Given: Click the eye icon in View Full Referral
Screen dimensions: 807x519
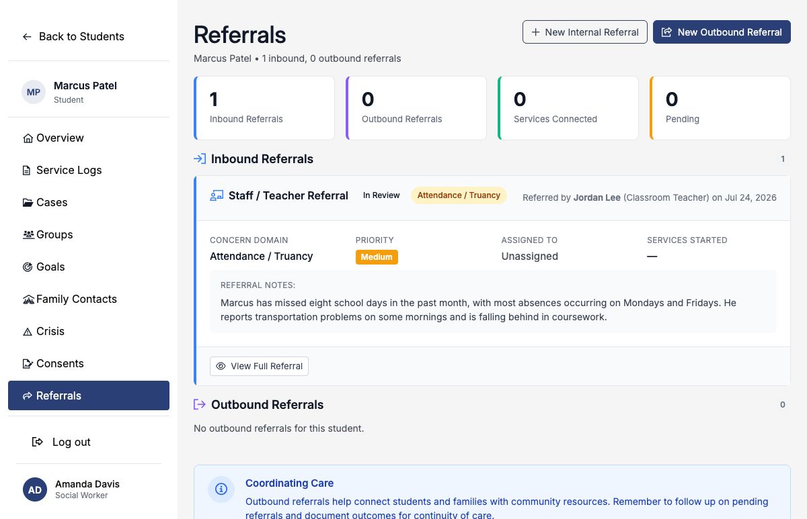Looking at the screenshot, I should (x=221, y=366).
